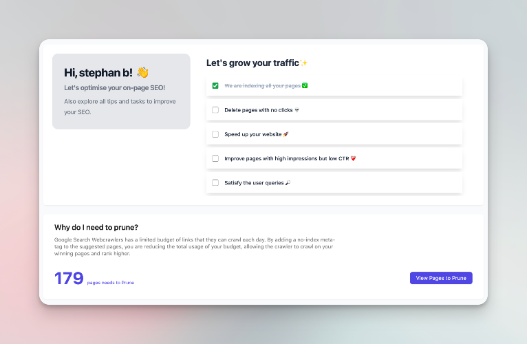
Task: Uncheck the 'We are indexing all your pages' checkbox
Action: pyautogui.click(x=215, y=86)
